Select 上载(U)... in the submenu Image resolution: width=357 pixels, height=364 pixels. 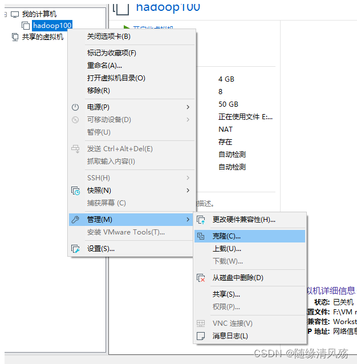[250, 249]
